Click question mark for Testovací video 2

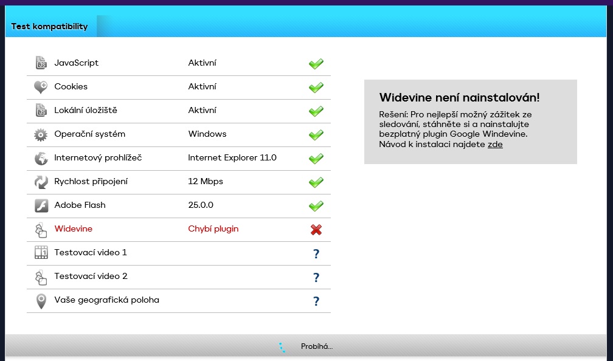316,278
